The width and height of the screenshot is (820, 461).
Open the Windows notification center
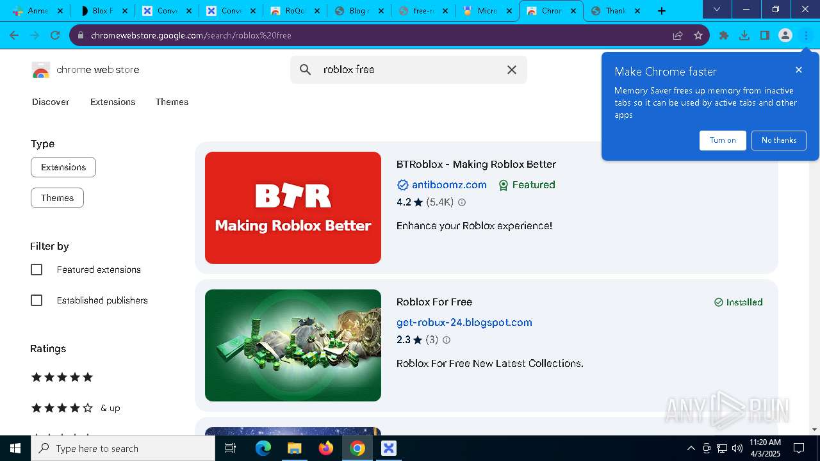[x=799, y=448]
